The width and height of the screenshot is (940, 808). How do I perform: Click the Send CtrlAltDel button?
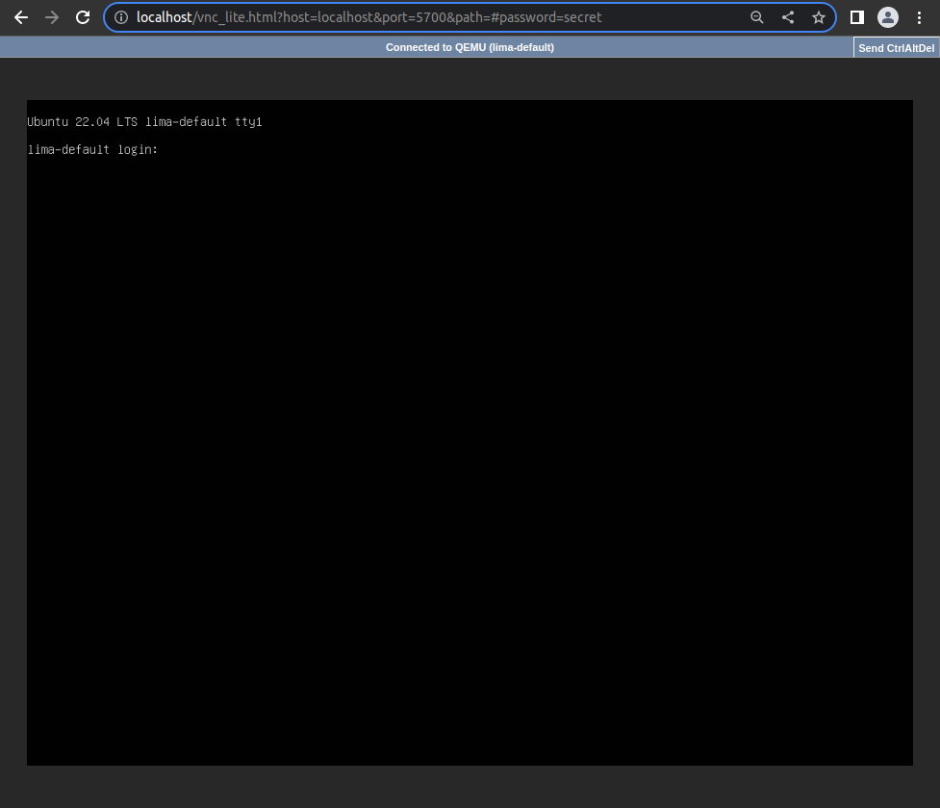(896, 47)
